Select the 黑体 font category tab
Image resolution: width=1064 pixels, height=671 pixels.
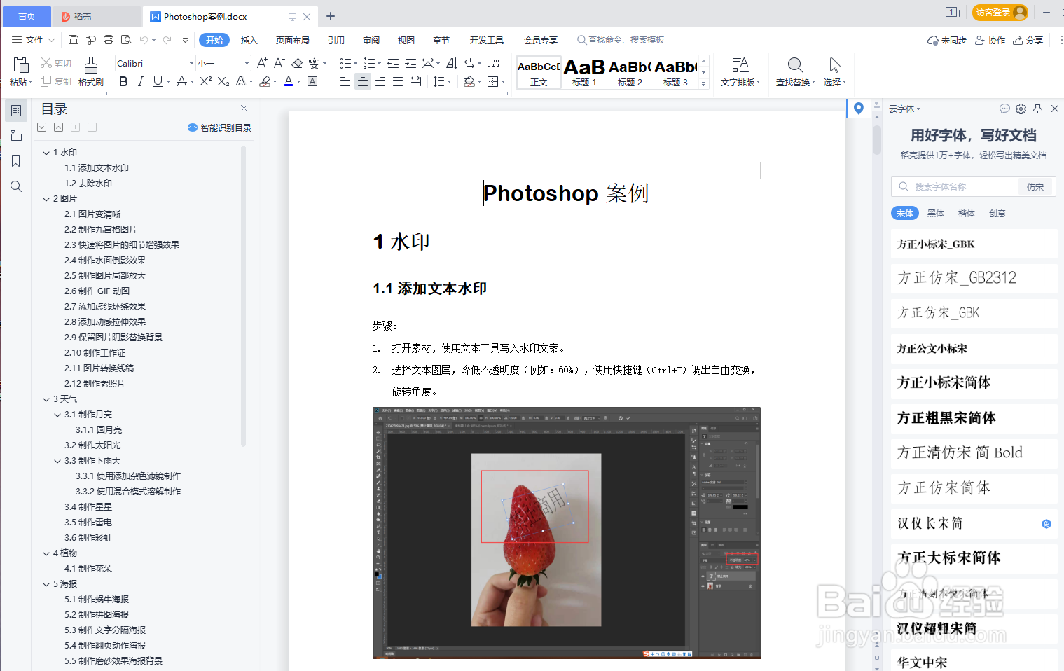(936, 213)
